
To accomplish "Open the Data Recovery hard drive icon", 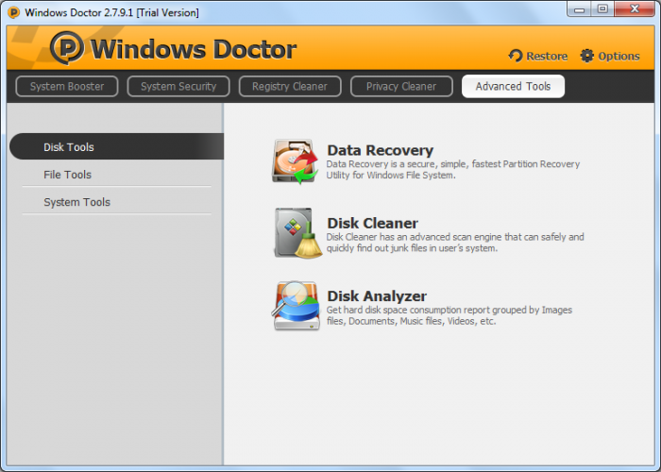I will point(295,161).
